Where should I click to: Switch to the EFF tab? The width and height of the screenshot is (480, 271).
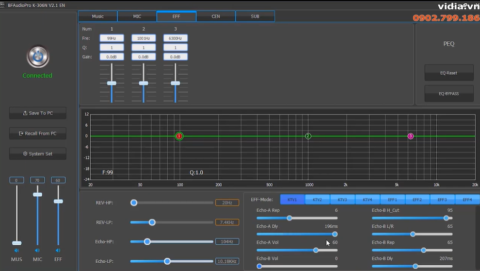tap(177, 16)
